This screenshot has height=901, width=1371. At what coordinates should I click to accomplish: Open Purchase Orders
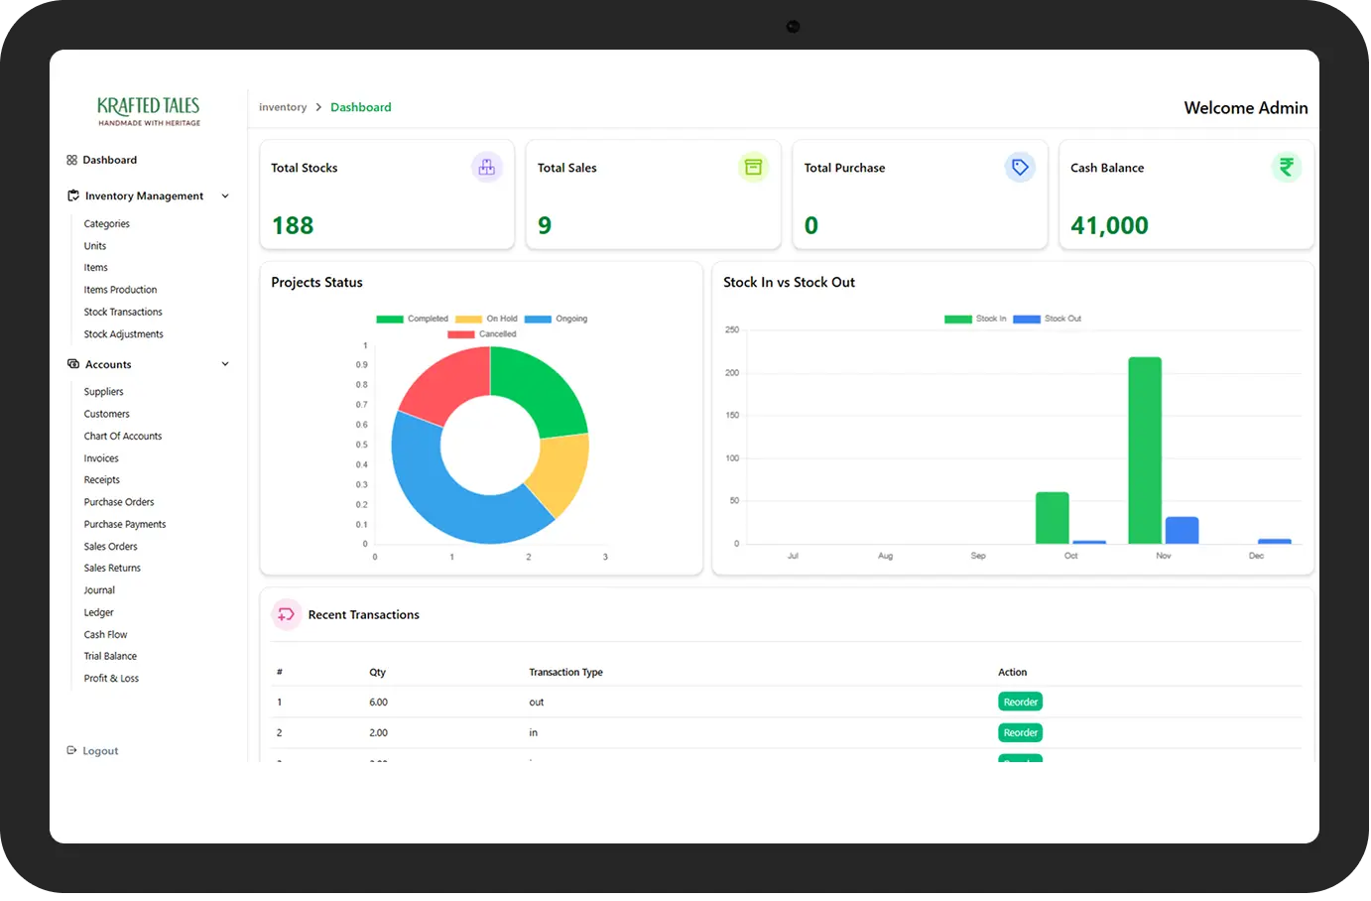point(119,502)
